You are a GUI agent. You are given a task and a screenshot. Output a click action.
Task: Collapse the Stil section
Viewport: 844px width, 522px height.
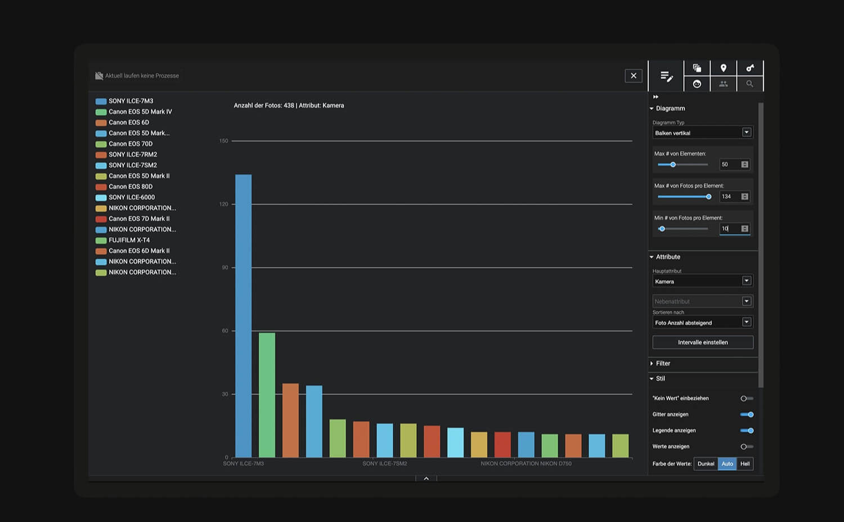(x=657, y=379)
